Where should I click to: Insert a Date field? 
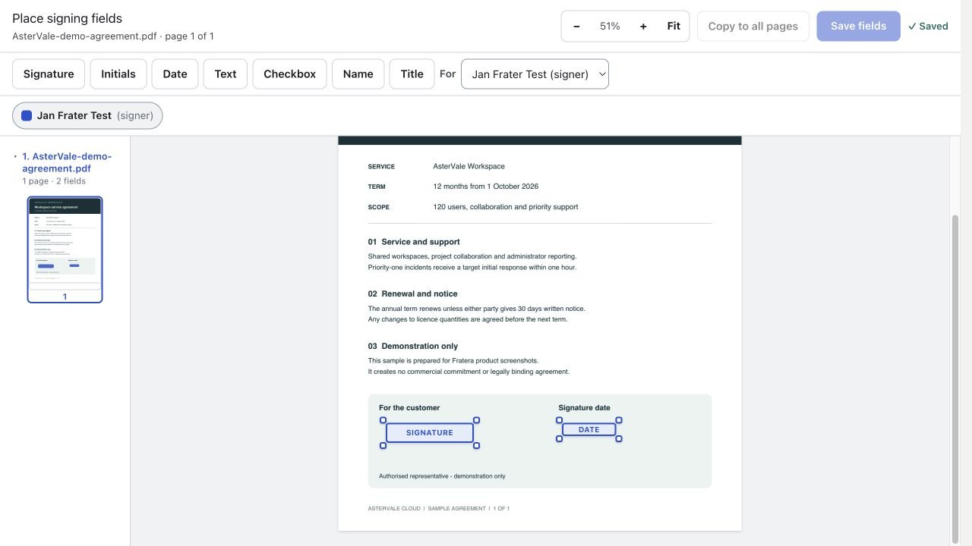click(175, 74)
